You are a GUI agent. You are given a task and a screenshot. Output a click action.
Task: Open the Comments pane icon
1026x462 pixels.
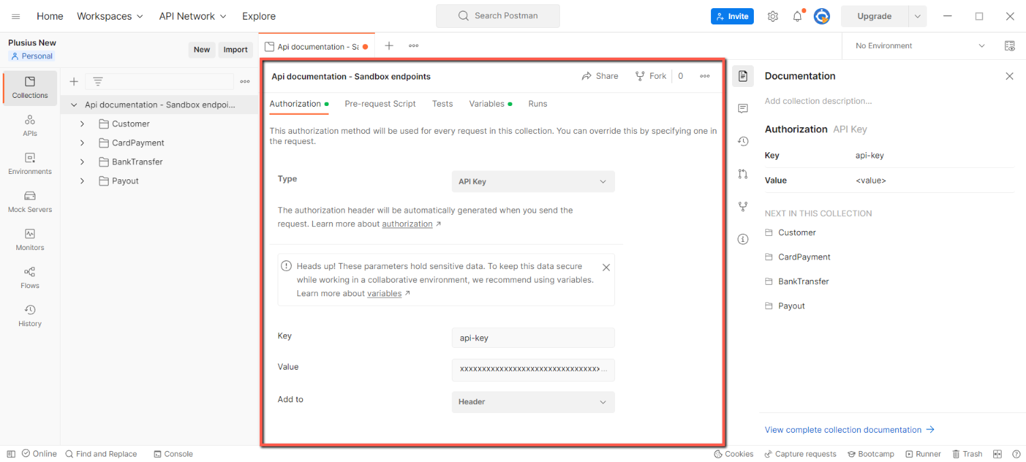point(743,109)
